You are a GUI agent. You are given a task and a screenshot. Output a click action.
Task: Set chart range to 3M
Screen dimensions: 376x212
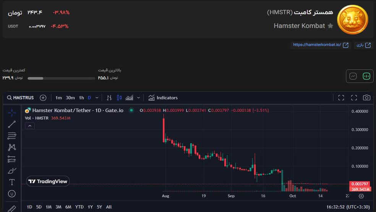click(58, 207)
